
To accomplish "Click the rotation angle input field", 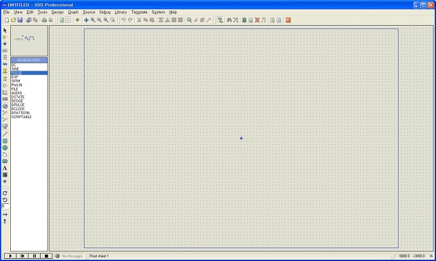I will [x=5, y=206].
